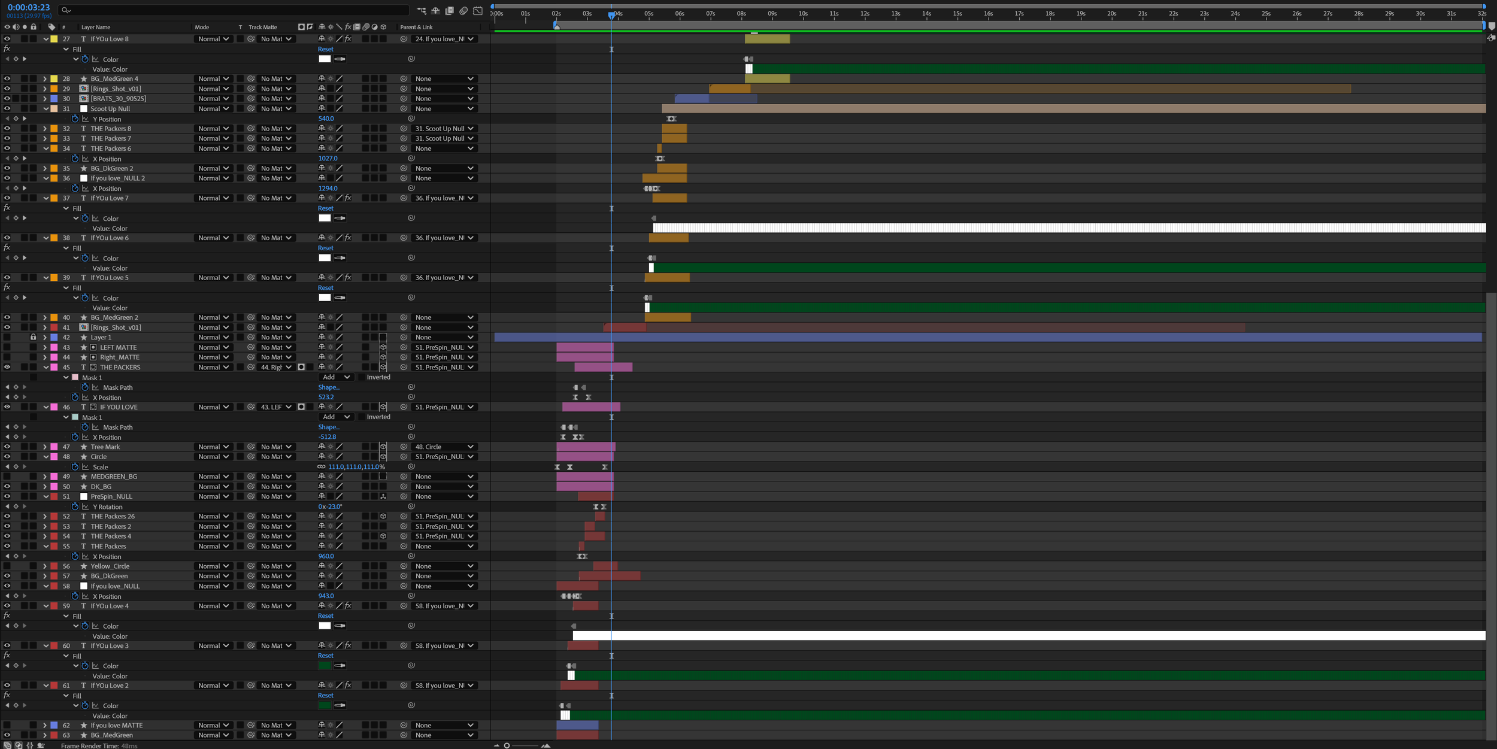The image size is (1497, 749).
Task: Click the Parent & Link column header
Action: [x=416, y=27]
